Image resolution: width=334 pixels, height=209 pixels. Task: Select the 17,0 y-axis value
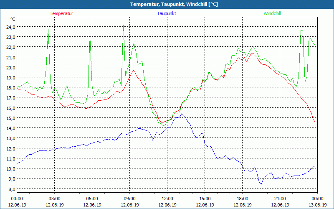pos(11,98)
